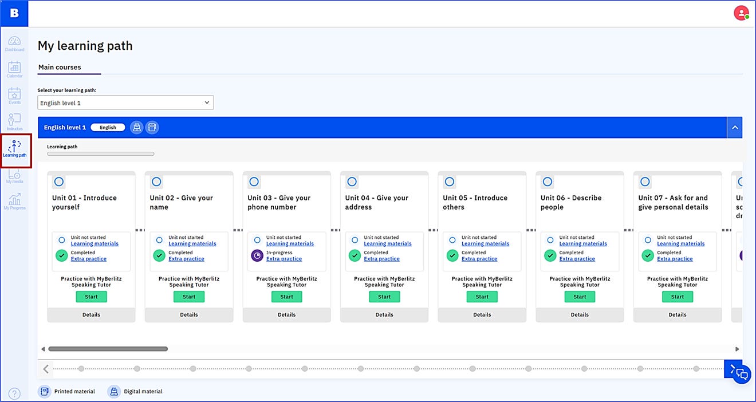Click Unit 01 completed checkmark icon
The height and width of the screenshot is (402, 756).
(62, 255)
